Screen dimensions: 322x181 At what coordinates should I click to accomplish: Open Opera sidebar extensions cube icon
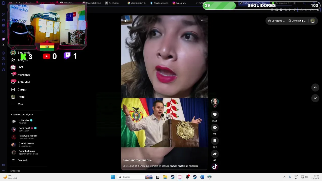click(3, 64)
